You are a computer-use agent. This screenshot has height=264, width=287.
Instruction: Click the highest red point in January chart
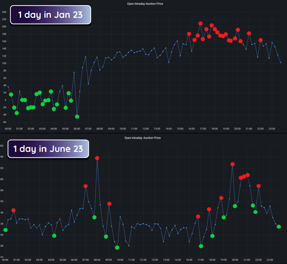[x=201, y=24]
